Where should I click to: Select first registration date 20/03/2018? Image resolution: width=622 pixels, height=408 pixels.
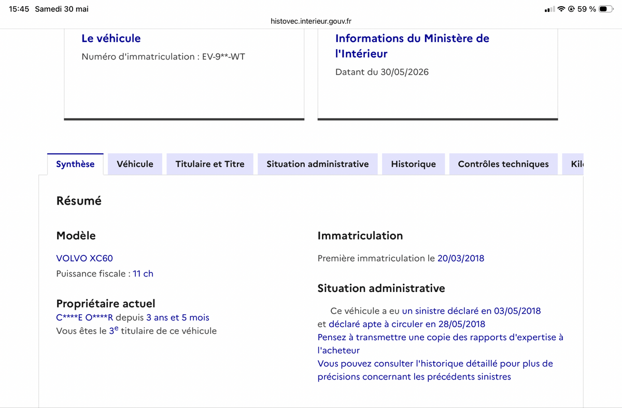(x=461, y=258)
